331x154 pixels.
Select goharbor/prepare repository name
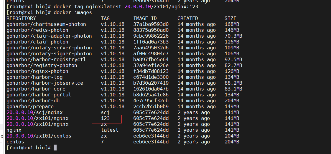tap(30, 107)
